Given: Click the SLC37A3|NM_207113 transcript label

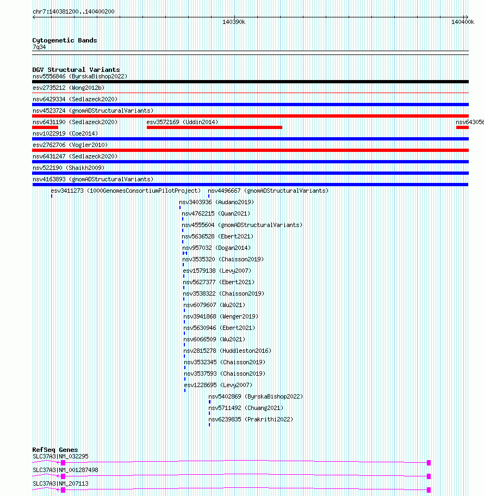Looking at the screenshot, I should click(61, 483).
